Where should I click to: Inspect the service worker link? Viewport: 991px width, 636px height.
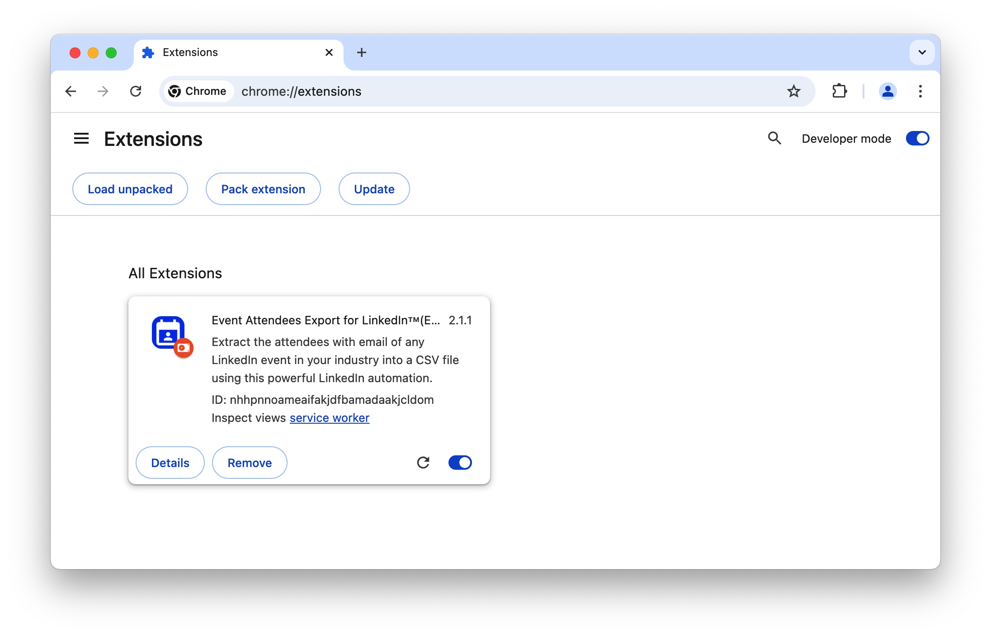329,417
